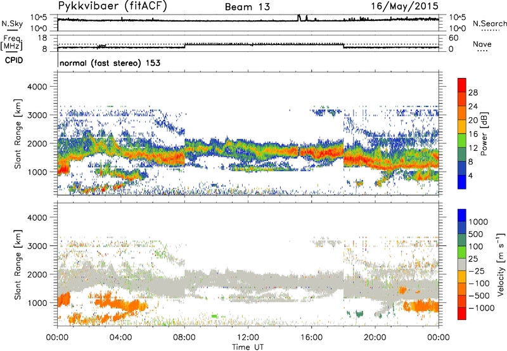Image resolution: width=507 pixels, height=351 pixels.
Task: Click the 'Beam 13' label
Action: [x=247, y=7]
